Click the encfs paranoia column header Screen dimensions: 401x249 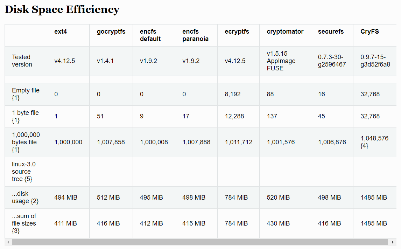coord(195,35)
